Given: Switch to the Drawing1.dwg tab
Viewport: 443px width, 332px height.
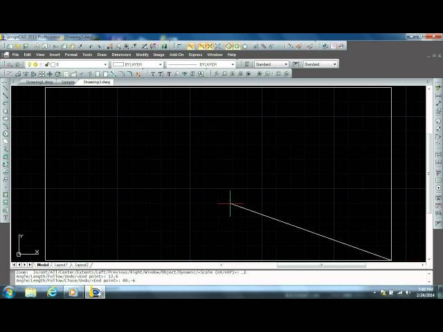Looking at the screenshot, I should 39,82.
